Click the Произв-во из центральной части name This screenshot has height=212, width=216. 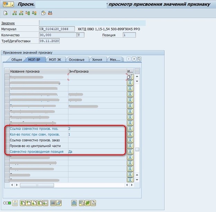[x=35, y=146]
